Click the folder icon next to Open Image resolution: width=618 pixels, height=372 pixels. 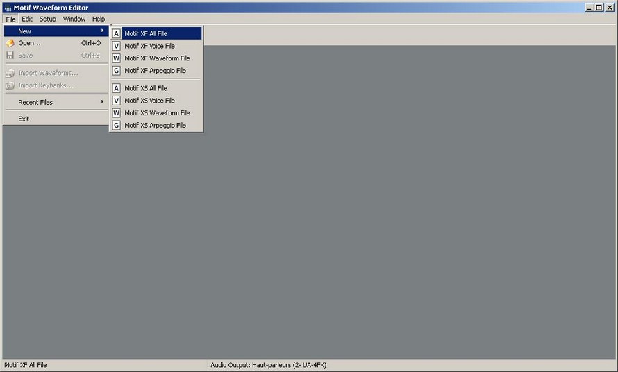(10, 43)
